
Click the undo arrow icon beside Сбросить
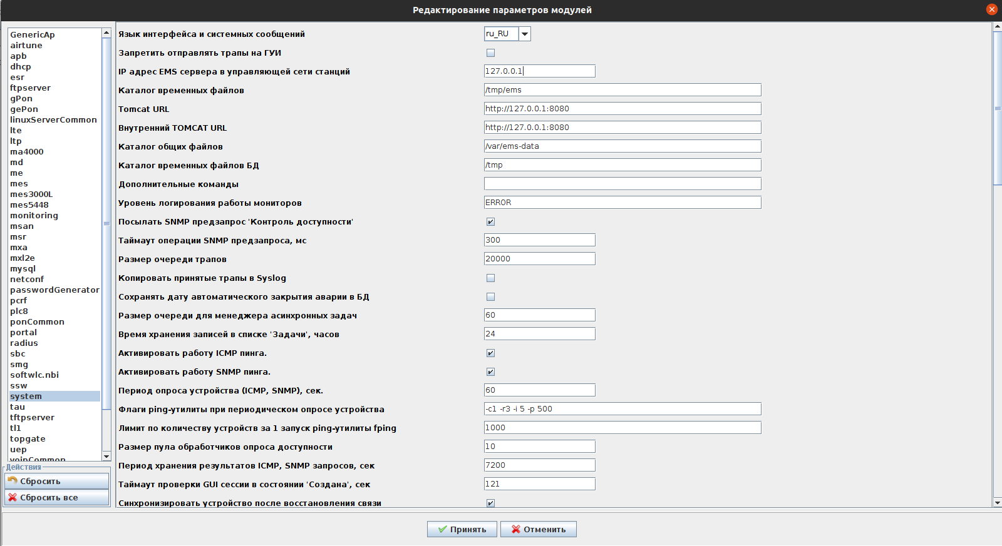(13, 481)
